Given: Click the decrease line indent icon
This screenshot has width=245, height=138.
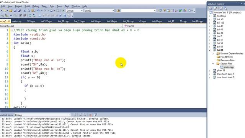Looking at the screenshot, I should click(x=21, y=15).
